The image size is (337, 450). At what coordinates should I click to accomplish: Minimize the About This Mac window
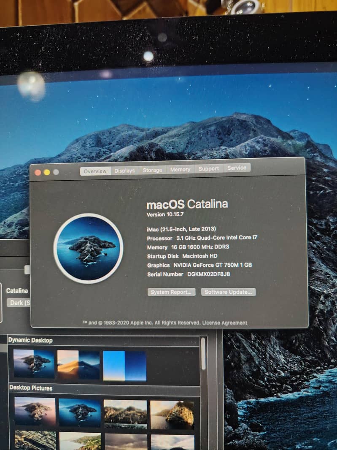(x=47, y=172)
